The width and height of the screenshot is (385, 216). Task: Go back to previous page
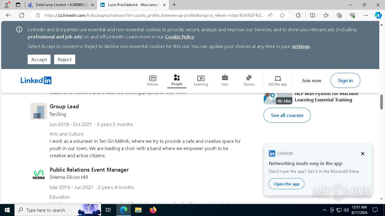(8, 15)
